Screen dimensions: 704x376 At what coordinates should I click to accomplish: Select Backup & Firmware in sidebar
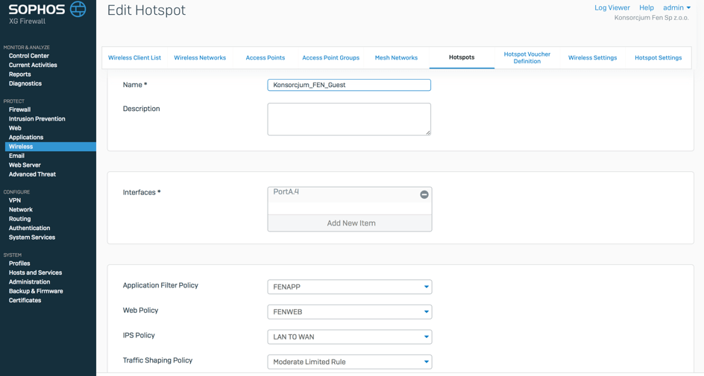[36, 291]
